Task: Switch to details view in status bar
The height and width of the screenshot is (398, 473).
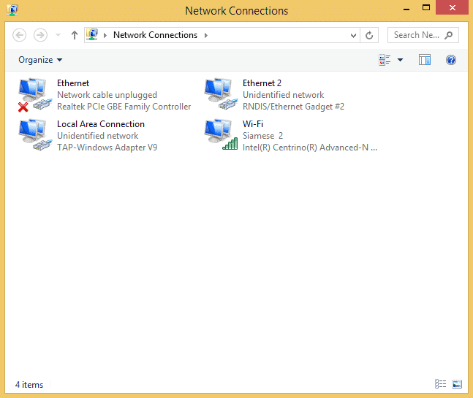Action: pyautogui.click(x=440, y=384)
